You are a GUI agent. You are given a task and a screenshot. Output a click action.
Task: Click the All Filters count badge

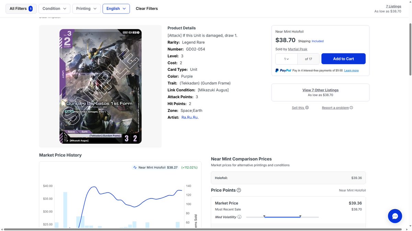[x=31, y=9]
